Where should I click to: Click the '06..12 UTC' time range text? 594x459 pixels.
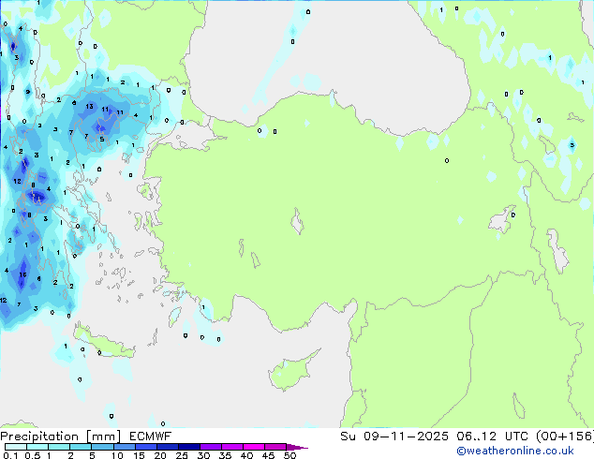(x=492, y=437)
